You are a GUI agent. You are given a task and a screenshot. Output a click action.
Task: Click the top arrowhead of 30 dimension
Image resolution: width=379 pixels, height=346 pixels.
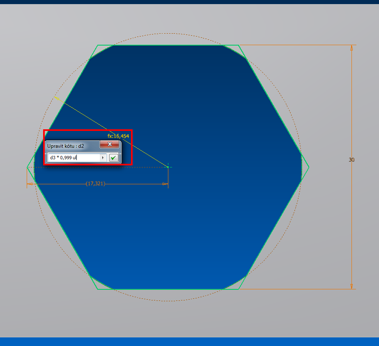click(x=351, y=48)
